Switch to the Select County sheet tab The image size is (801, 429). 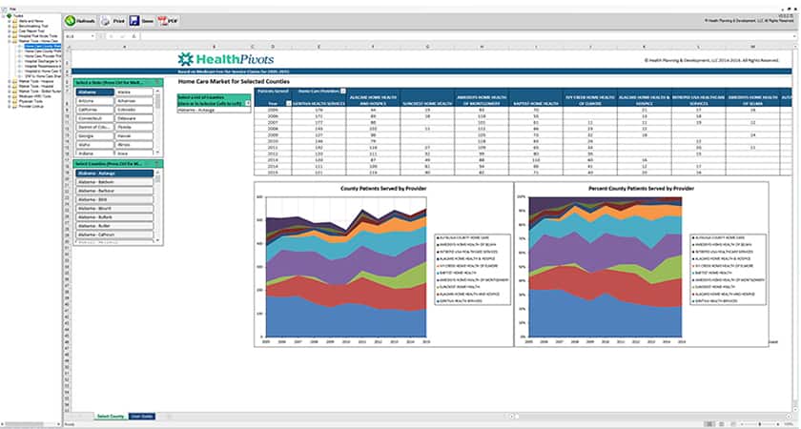coord(111,417)
